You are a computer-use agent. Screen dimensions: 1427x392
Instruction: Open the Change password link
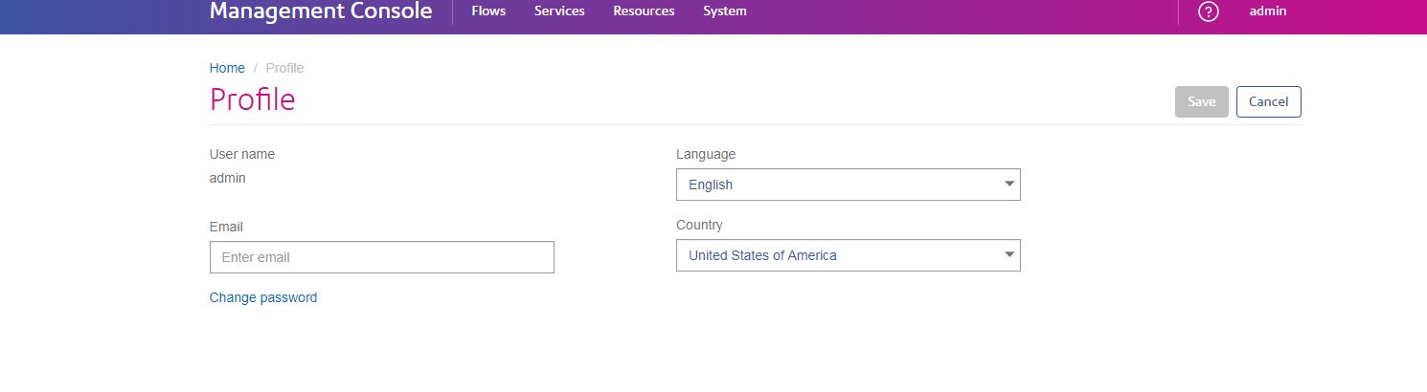click(x=263, y=297)
